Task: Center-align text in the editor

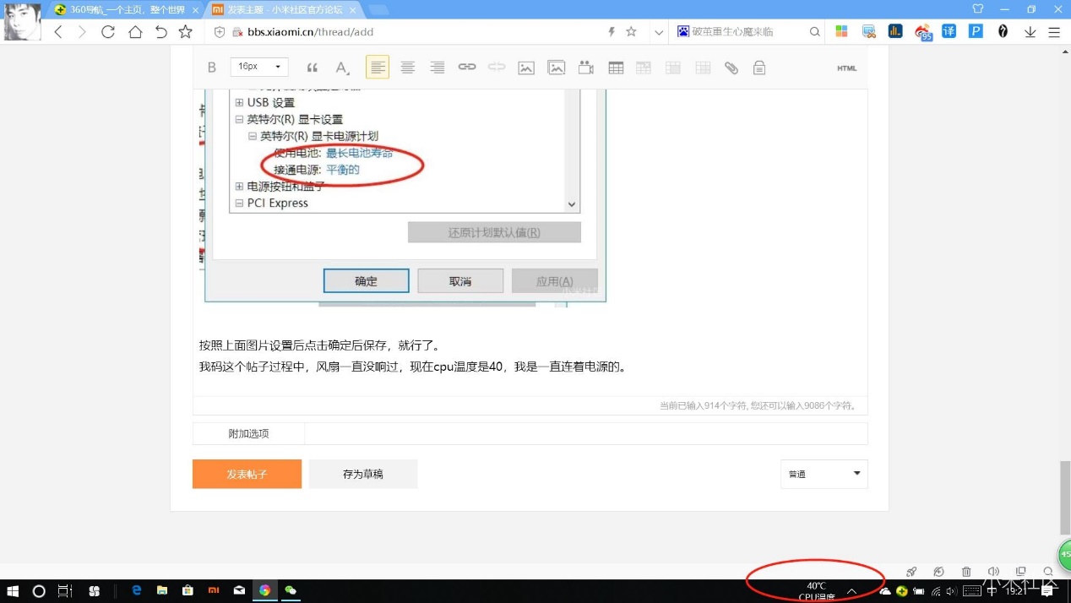Action: [407, 68]
